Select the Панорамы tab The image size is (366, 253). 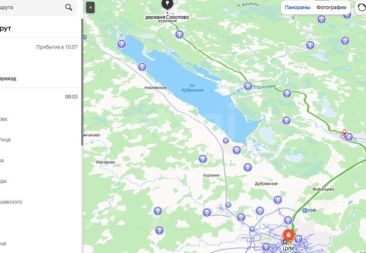tap(297, 7)
